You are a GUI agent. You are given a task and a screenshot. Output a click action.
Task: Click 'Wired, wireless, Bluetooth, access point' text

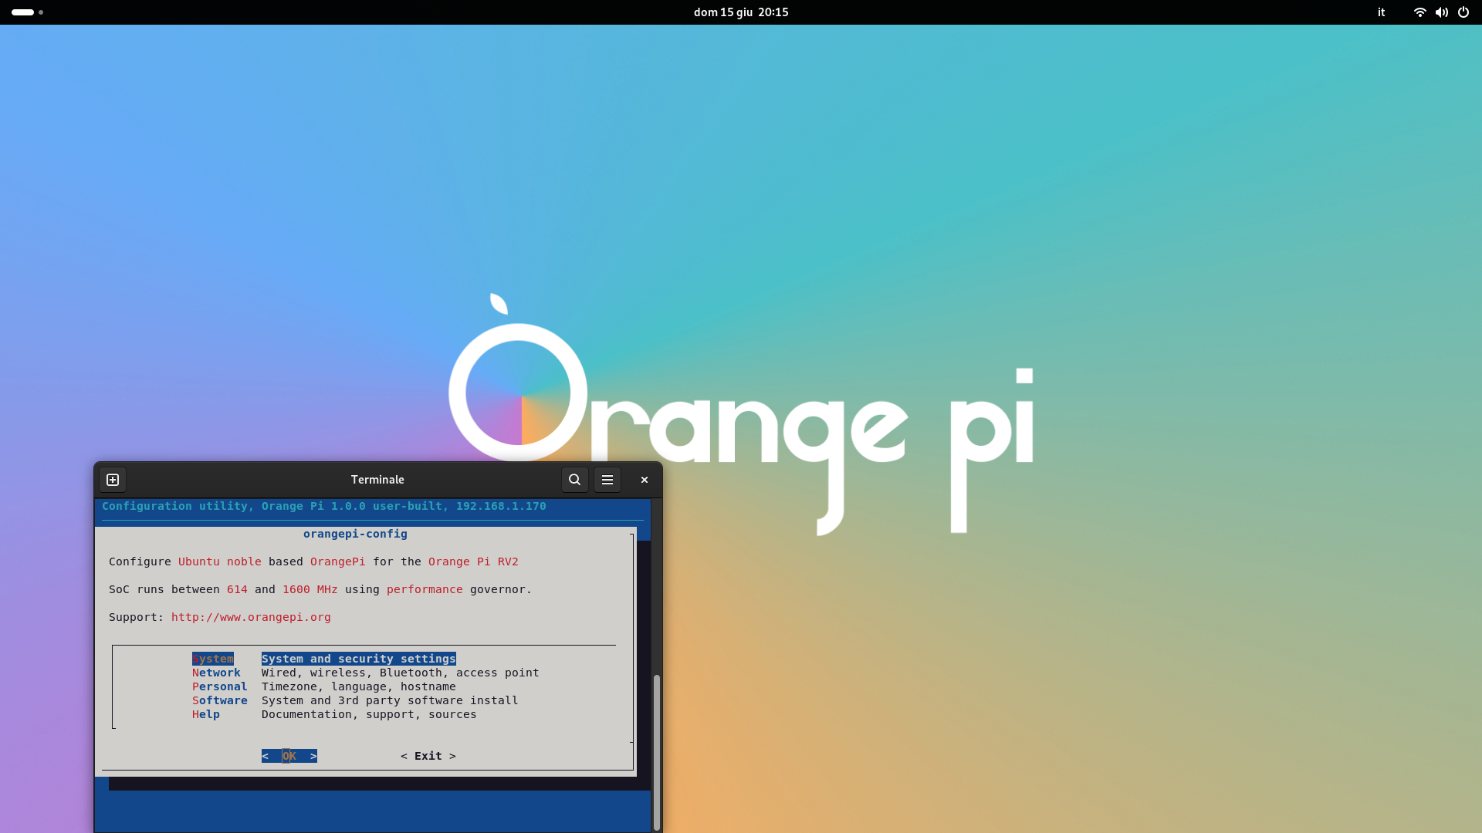[x=400, y=673]
